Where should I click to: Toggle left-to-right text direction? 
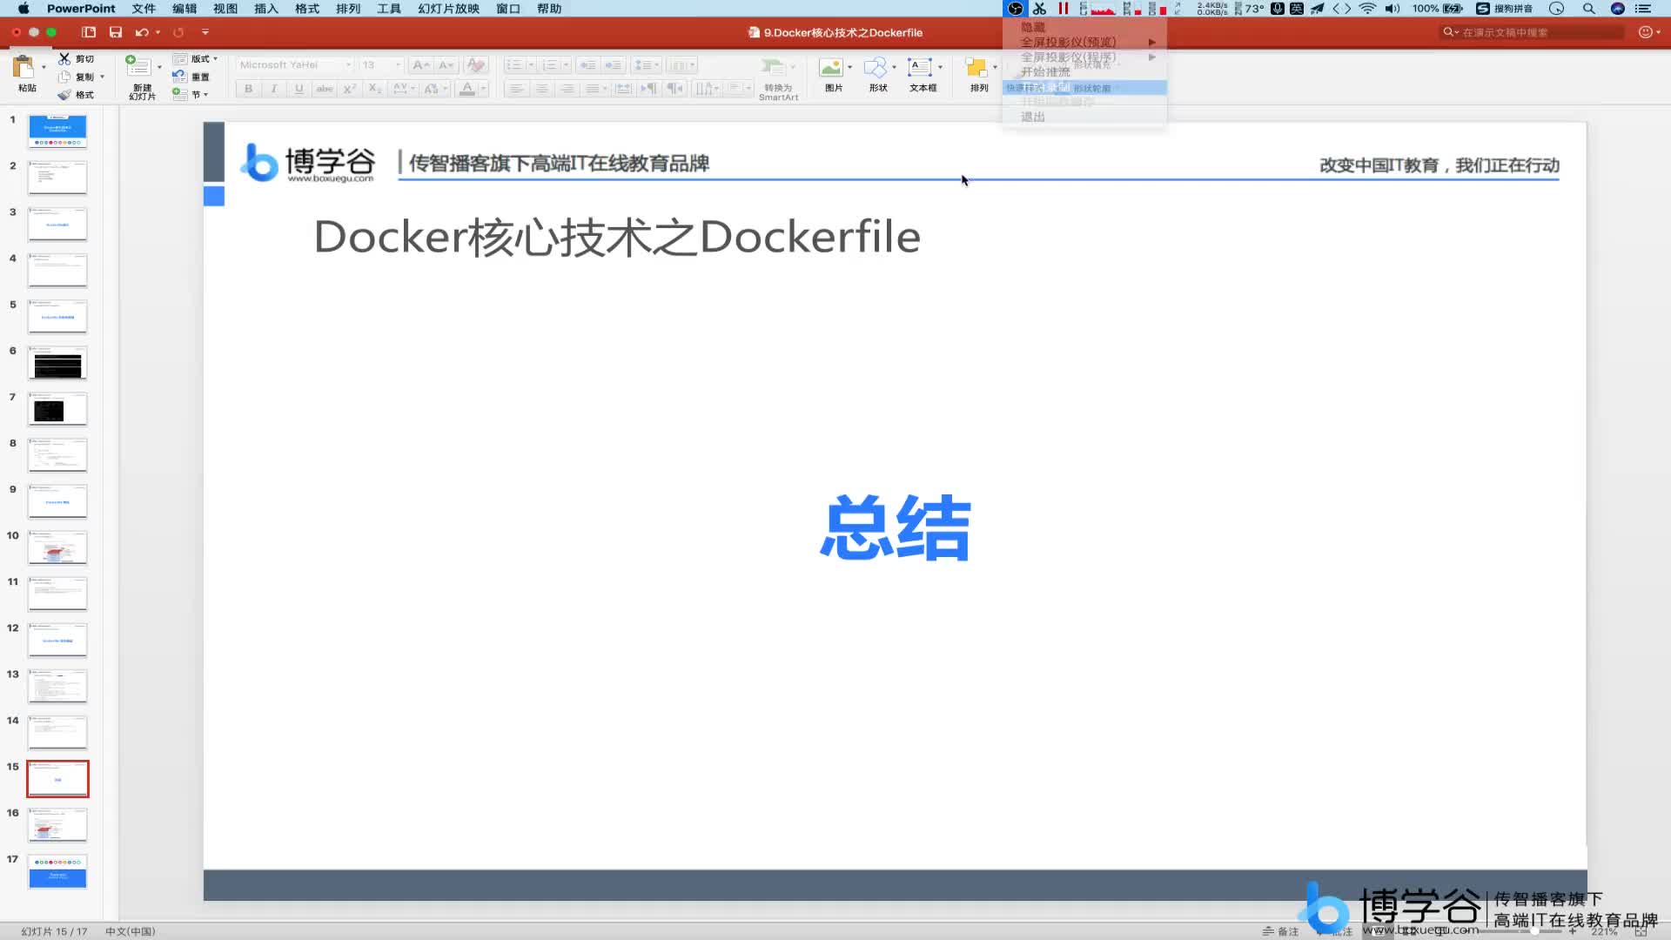pyautogui.click(x=649, y=89)
